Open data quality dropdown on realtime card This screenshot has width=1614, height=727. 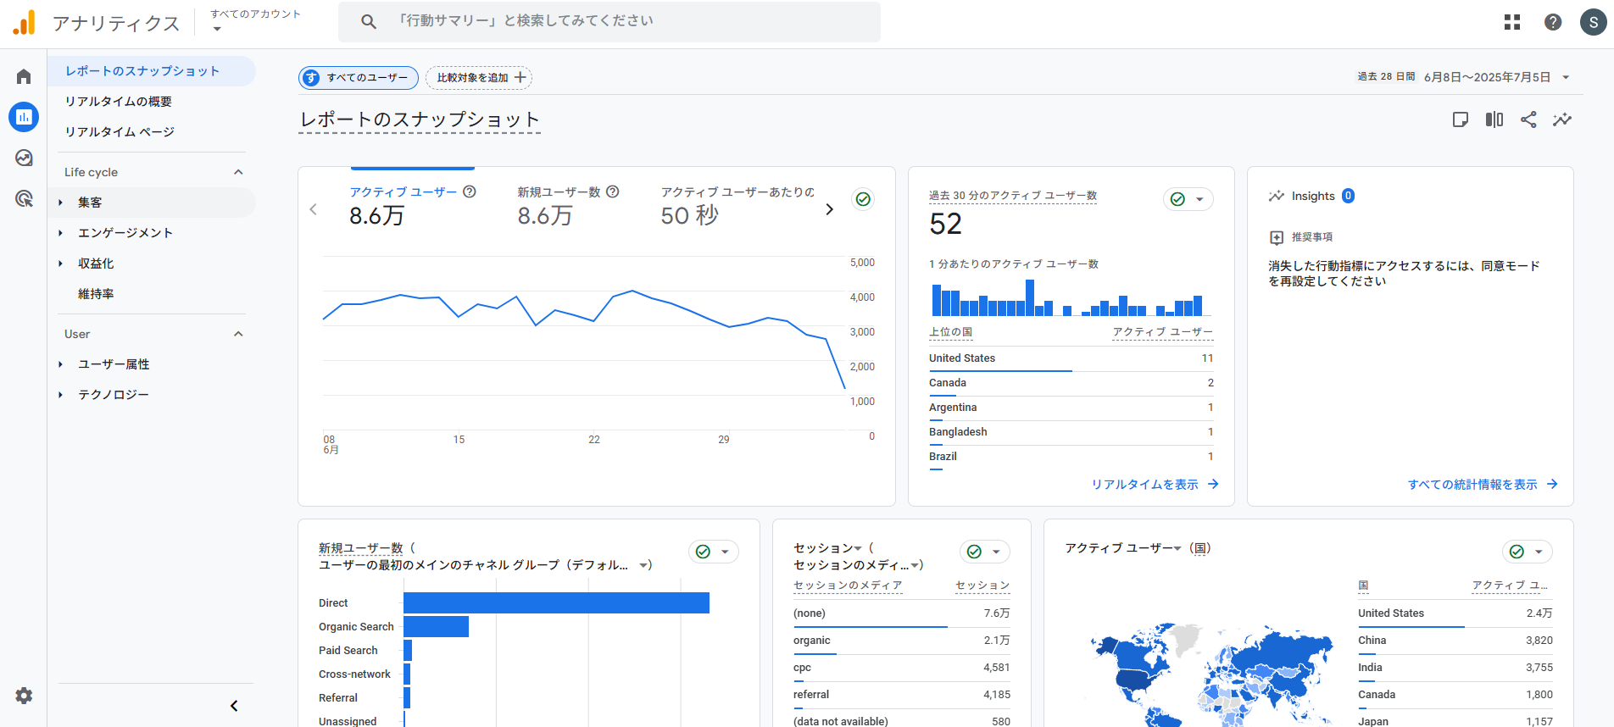(1188, 199)
